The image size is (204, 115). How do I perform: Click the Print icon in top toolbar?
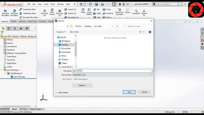tap(102, 4)
